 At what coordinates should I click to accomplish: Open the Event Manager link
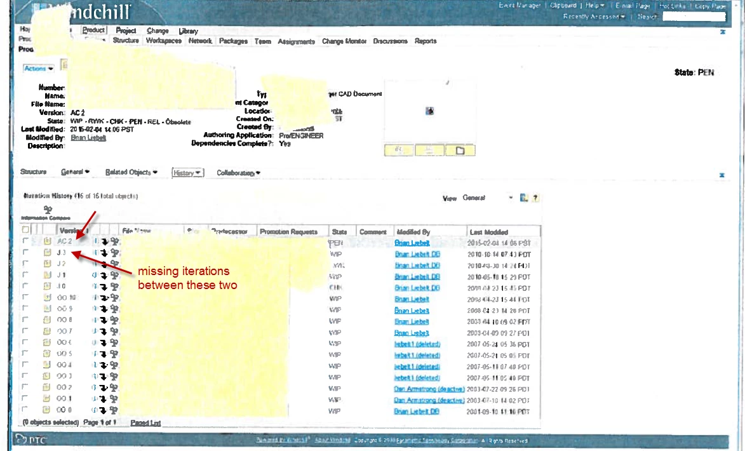520,6
